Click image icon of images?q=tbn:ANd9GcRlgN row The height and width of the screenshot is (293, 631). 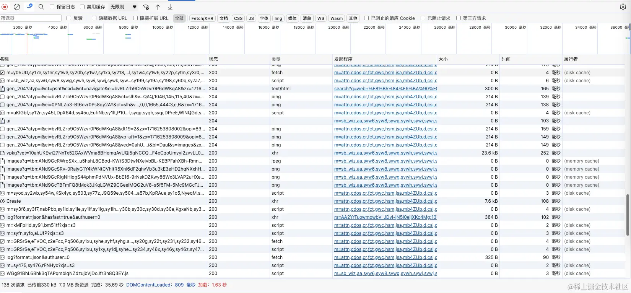pyautogui.click(x=3, y=177)
